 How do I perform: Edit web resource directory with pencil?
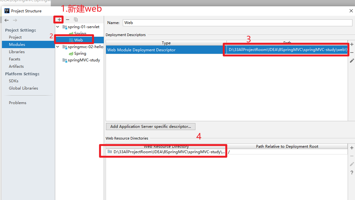click(352, 164)
